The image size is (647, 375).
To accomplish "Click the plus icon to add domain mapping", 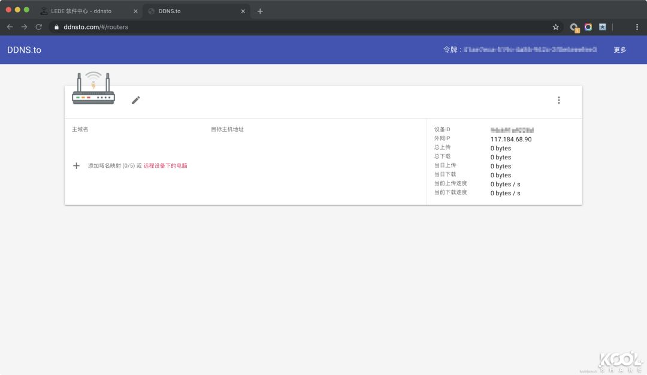I will [76, 166].
